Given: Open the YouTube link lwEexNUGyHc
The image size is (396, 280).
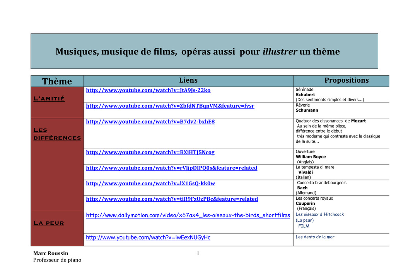Looking at the screenshot, I should [x=148, y=238].
